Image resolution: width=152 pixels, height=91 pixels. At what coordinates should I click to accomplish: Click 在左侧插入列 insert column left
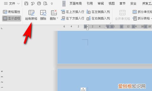98,12
